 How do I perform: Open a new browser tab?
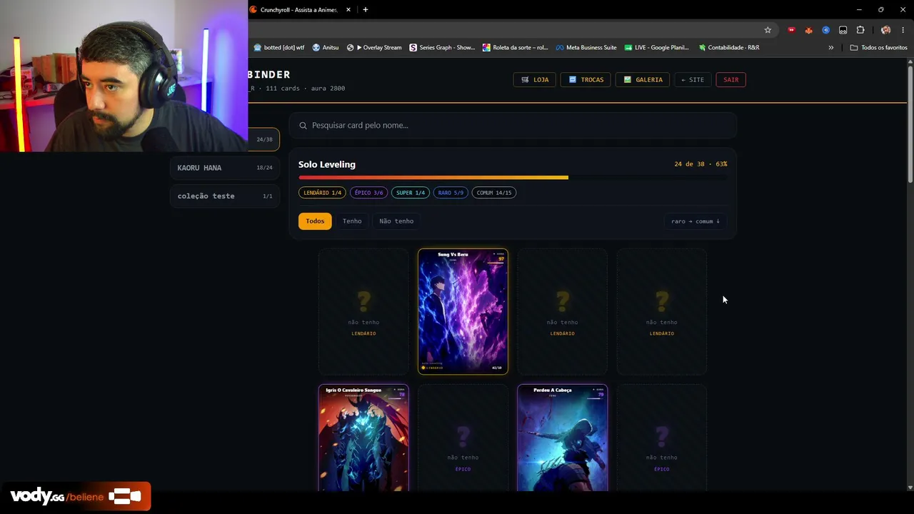366,10
